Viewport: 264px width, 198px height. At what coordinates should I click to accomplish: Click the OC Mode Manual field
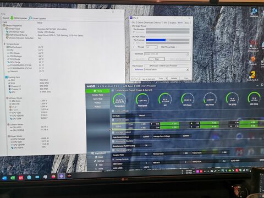(x=142, y=116)
